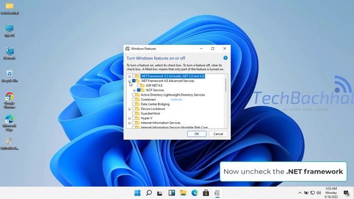
Task: Select Internet Information Services label
Action: 160,123
